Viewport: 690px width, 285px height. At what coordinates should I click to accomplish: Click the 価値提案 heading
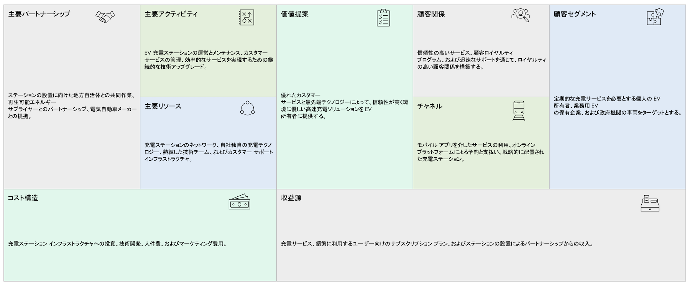(295, 14)
